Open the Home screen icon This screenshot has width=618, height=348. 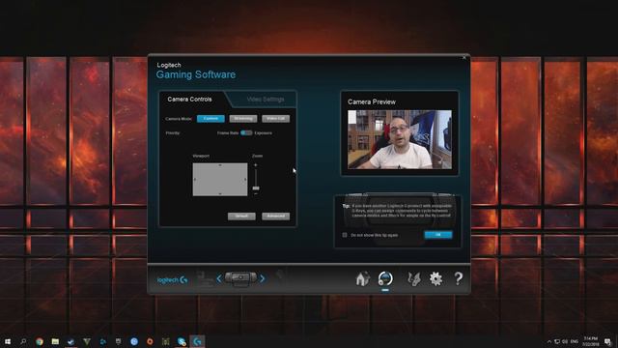click(363, 279)
